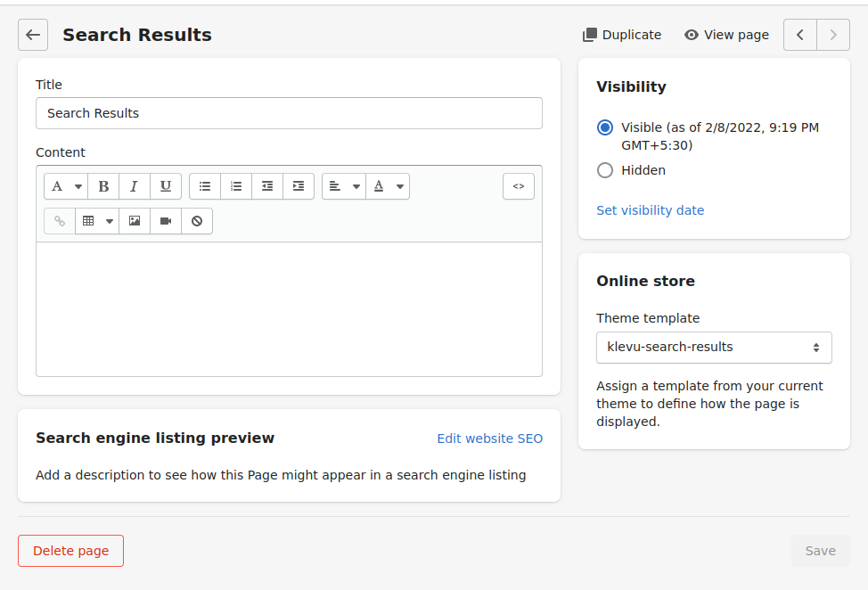Insert a bulleted list

pos(205,186)
